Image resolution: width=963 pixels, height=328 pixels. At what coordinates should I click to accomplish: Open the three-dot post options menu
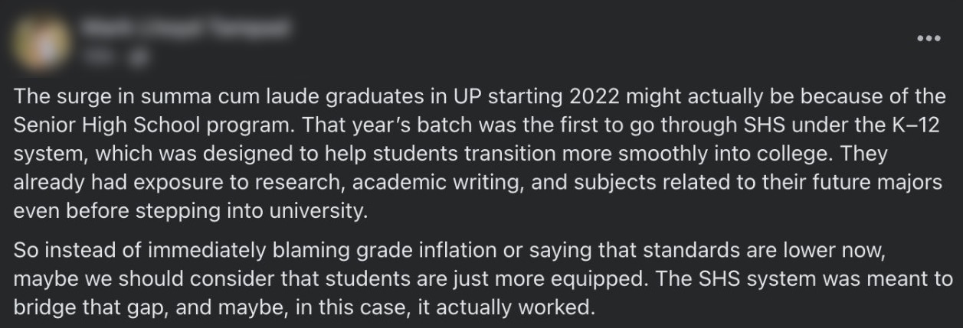[x=929, y=37]
